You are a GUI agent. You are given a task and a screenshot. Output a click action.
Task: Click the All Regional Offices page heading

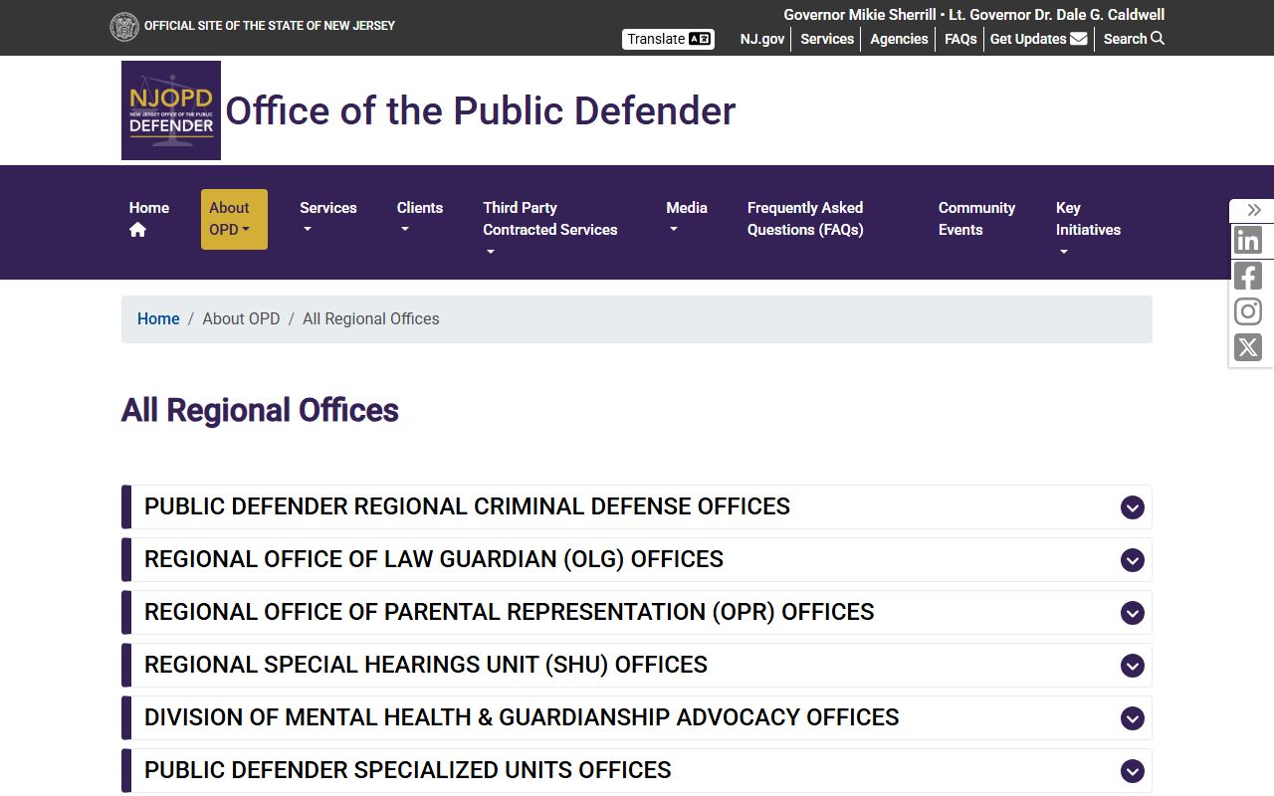point(260,410)
